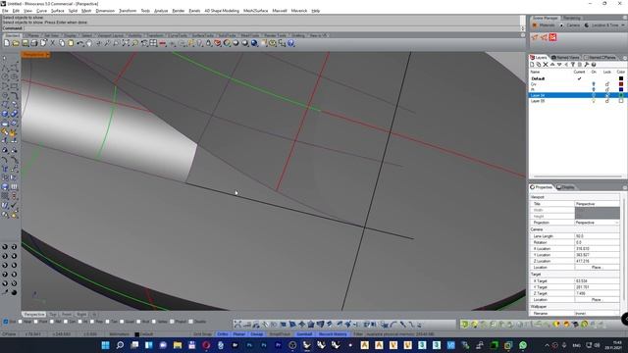Toggle the Cen osnap checkbox

66,322
